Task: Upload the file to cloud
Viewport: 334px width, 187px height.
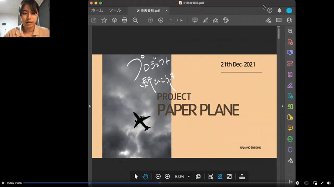Action: click(x=114, y=20)
